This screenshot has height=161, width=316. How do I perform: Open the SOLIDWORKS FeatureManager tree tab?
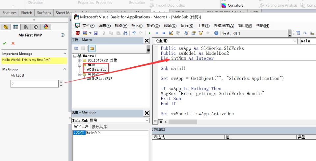tap(6, 27)
